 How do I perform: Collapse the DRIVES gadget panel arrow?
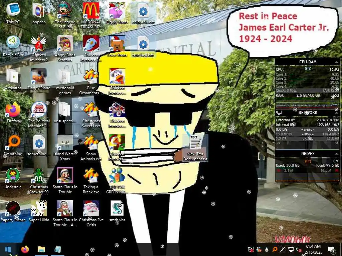click(x=337, y=154)
